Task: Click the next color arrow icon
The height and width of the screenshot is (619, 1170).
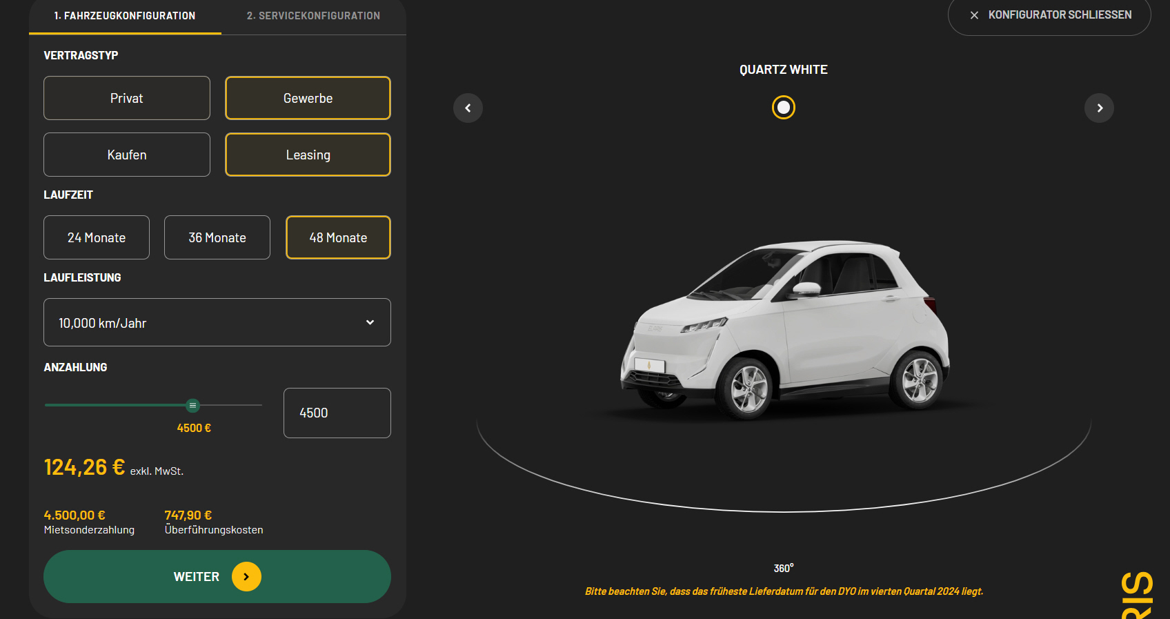Action: [1099, 108]
